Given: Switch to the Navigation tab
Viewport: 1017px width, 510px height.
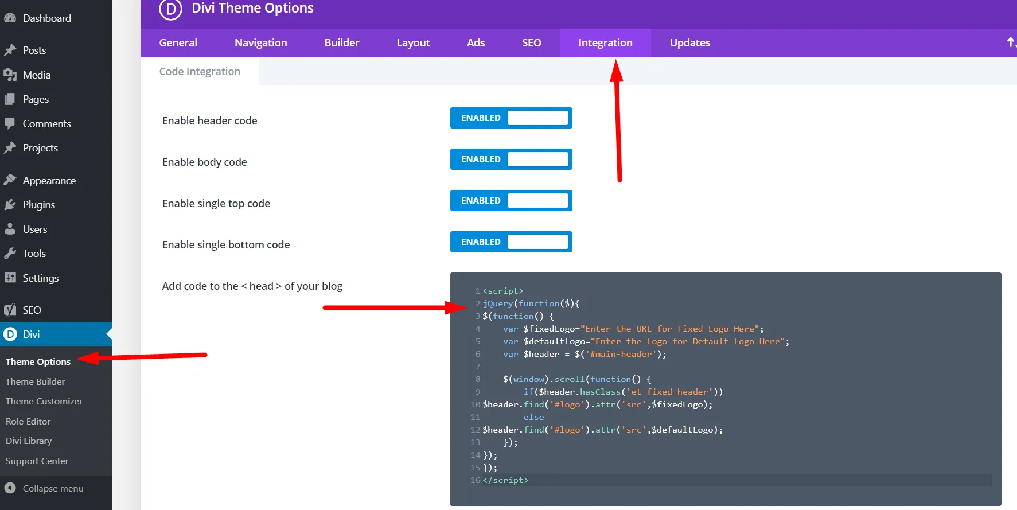Looking at the screenshot, I should pyautogui.click(x=260, y=43).
